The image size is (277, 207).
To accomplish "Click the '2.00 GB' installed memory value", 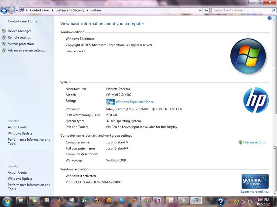I will click(111, 115).
